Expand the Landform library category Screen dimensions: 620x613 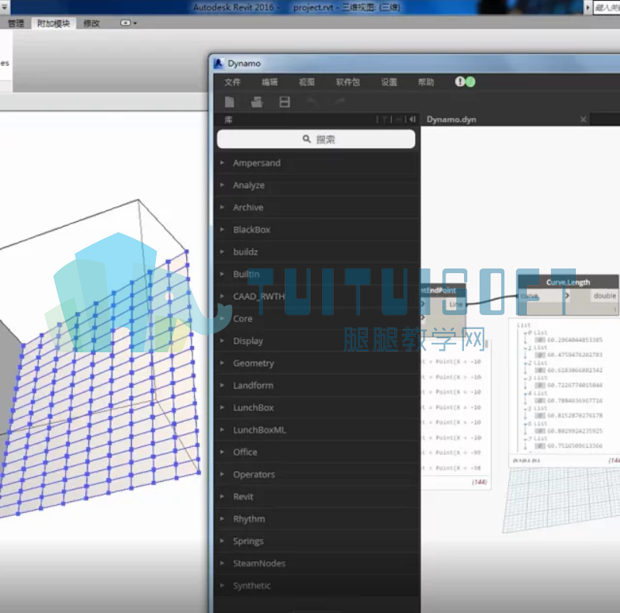[x=317, y=385]
